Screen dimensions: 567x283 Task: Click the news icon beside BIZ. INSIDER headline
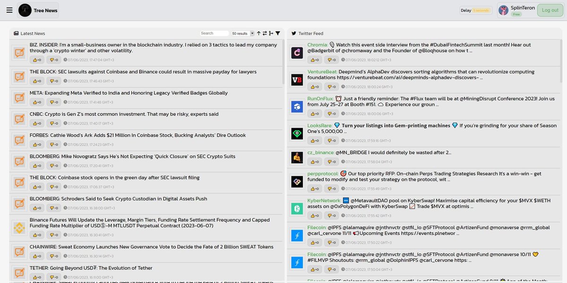point(19,52)
